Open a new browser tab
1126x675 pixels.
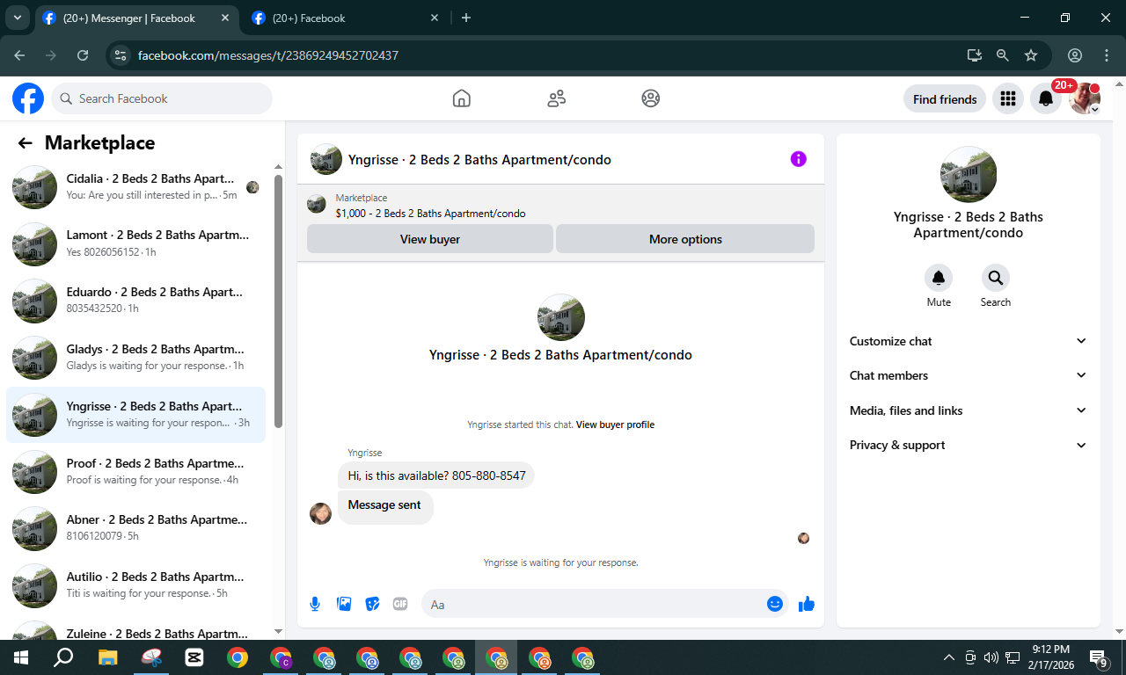point(466,18)
